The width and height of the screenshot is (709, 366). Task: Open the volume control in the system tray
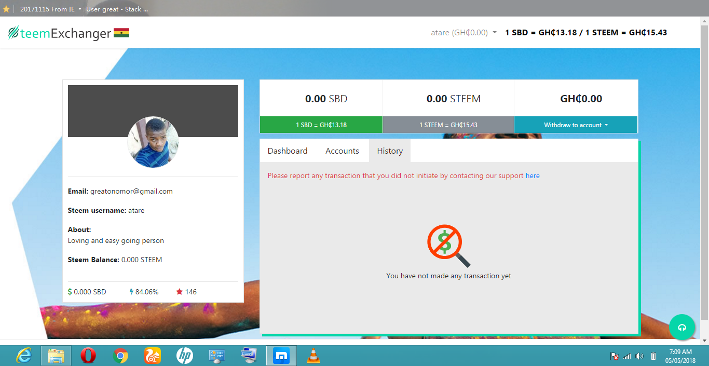[x=639, y=356]
